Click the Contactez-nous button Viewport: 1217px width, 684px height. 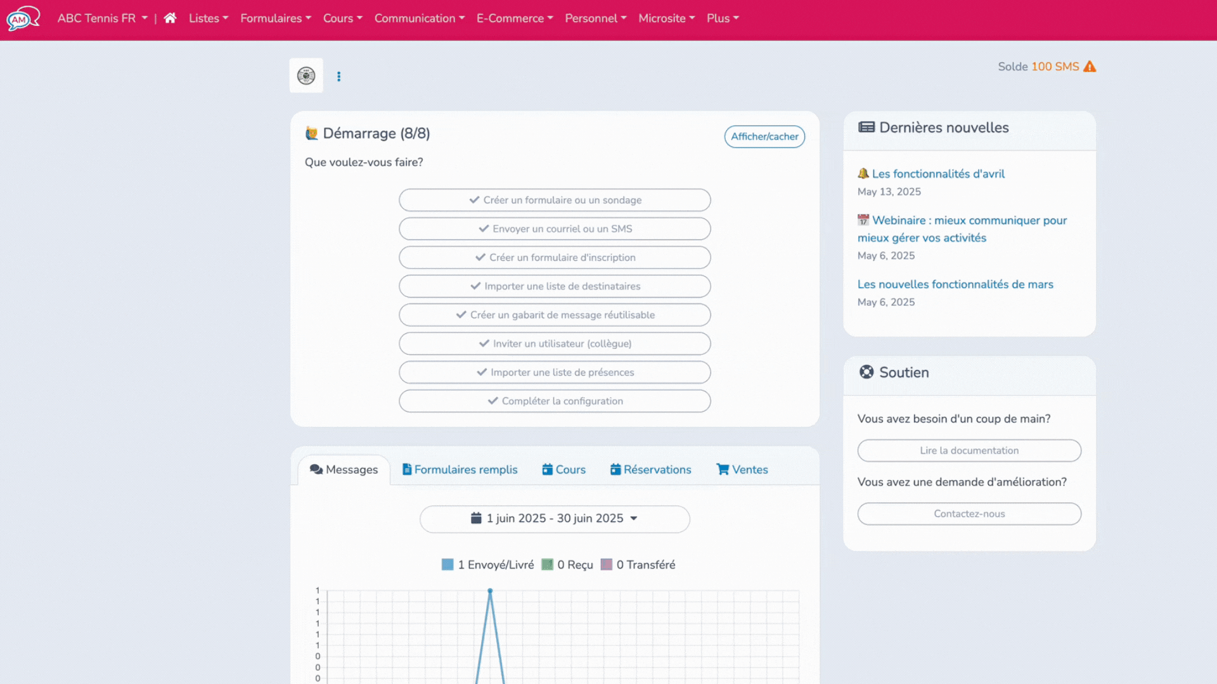click(969, 514)
